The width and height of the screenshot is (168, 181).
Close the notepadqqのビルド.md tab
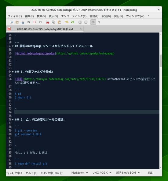(x=81, y=29)
